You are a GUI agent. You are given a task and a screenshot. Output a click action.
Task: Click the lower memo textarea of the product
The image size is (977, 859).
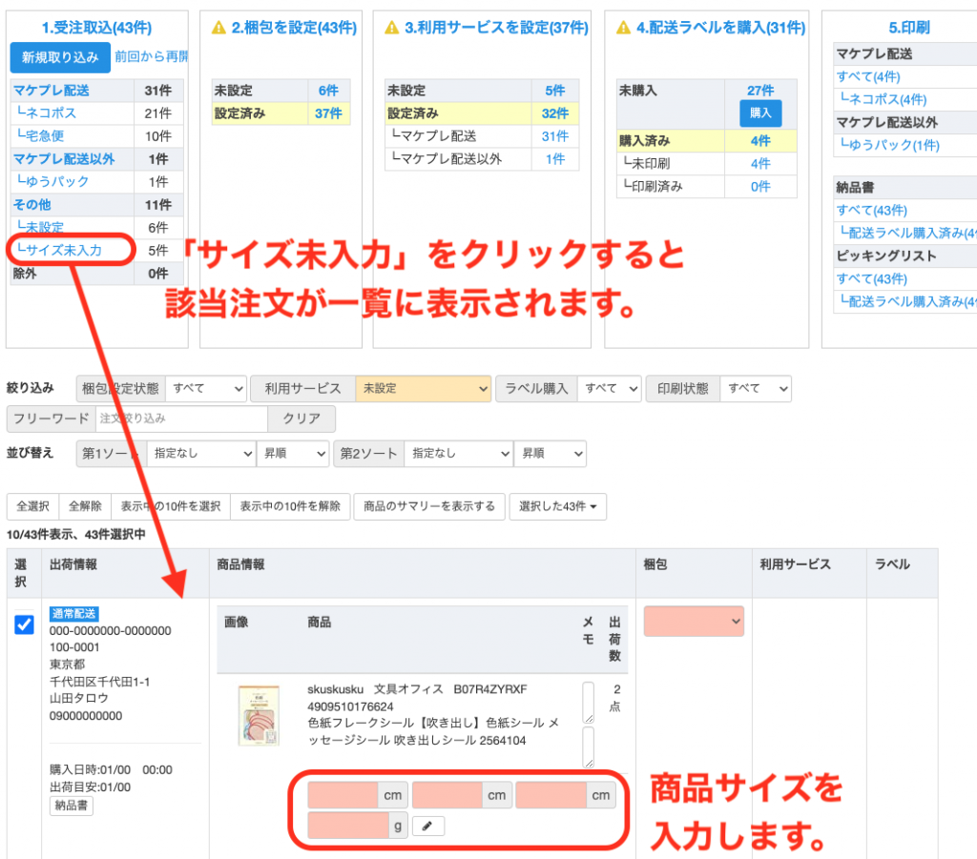(588, 747)
